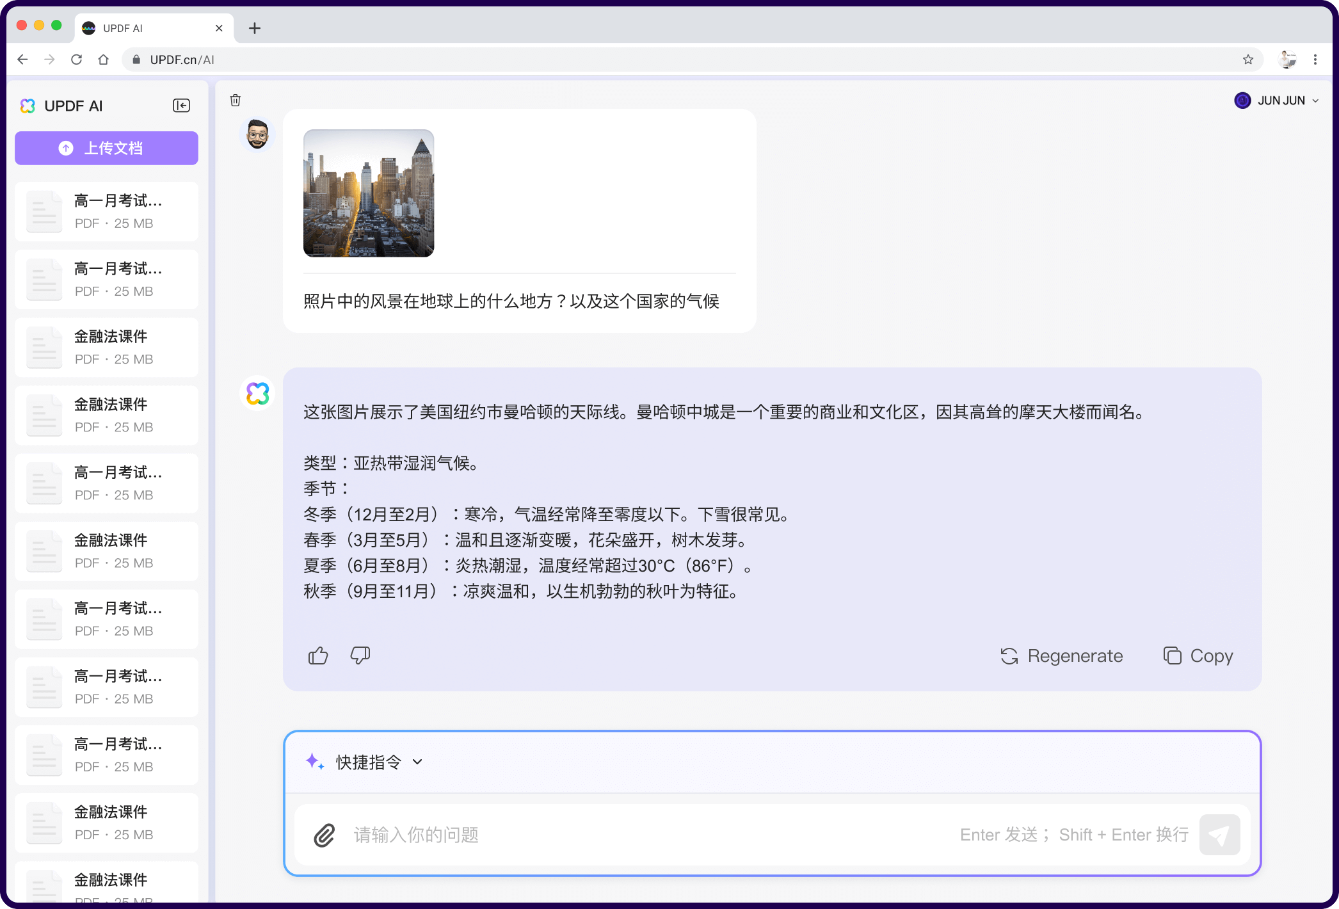Viewport: 1339px width, 909px height.
Task: Click the 快捷指令 label
Action: (369, 762)
